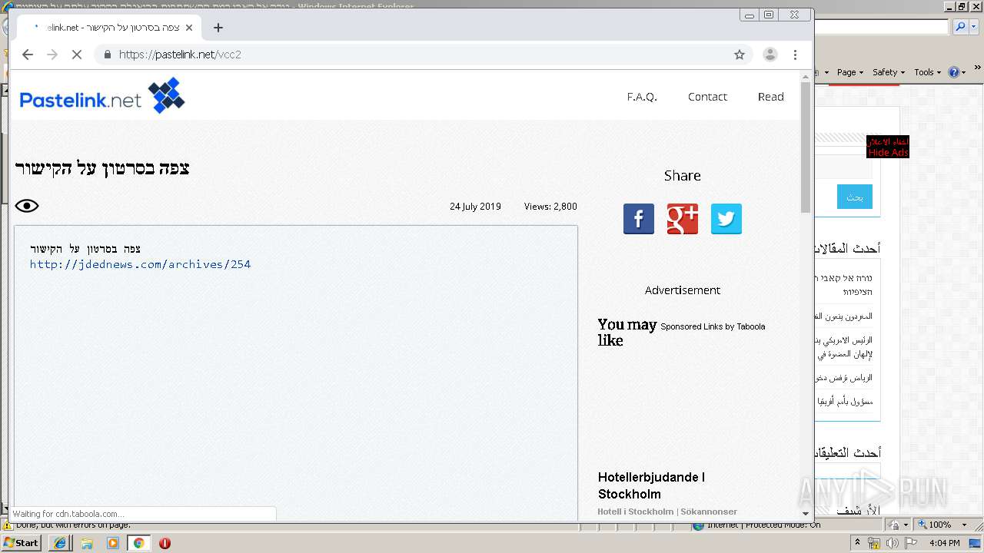
Task: Open the jdednews.com/archives/254 link
Action: pos(140,264)
